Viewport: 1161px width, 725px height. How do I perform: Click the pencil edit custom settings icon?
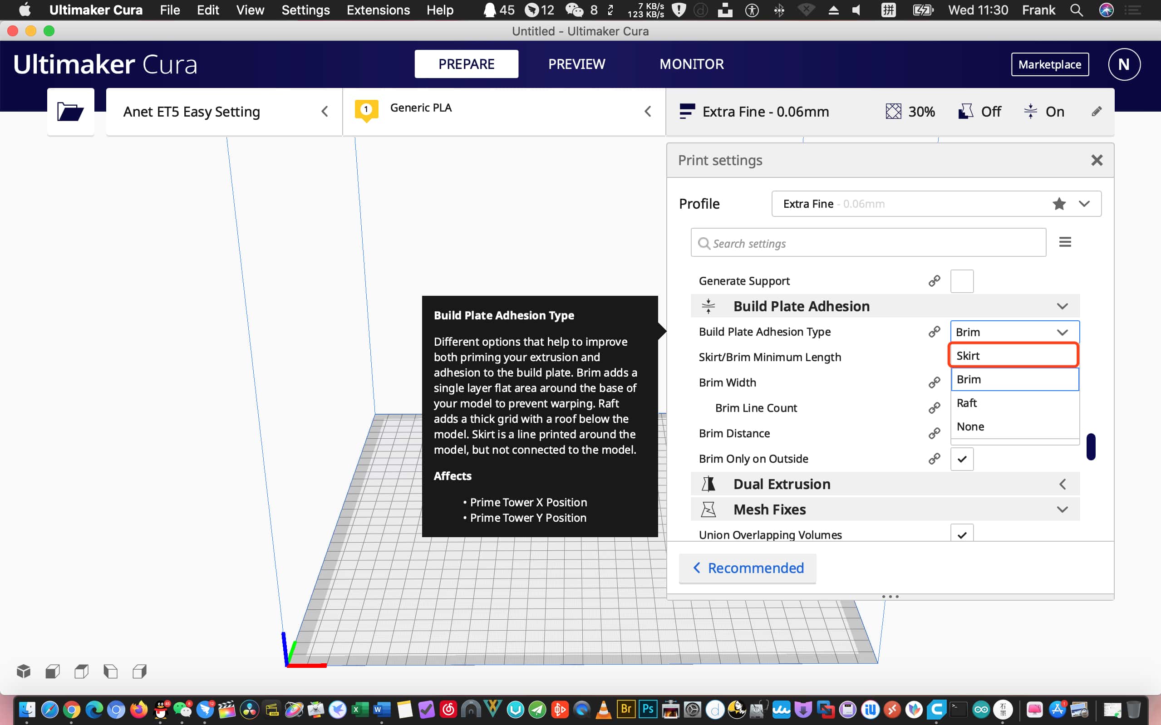tap(1096, 112)
